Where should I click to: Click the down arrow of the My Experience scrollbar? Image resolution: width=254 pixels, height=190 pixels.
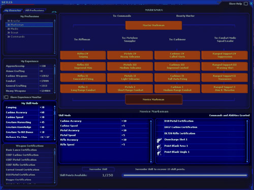pos(54,93)
